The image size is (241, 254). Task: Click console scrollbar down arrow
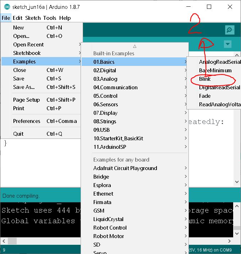click(237, 233)
